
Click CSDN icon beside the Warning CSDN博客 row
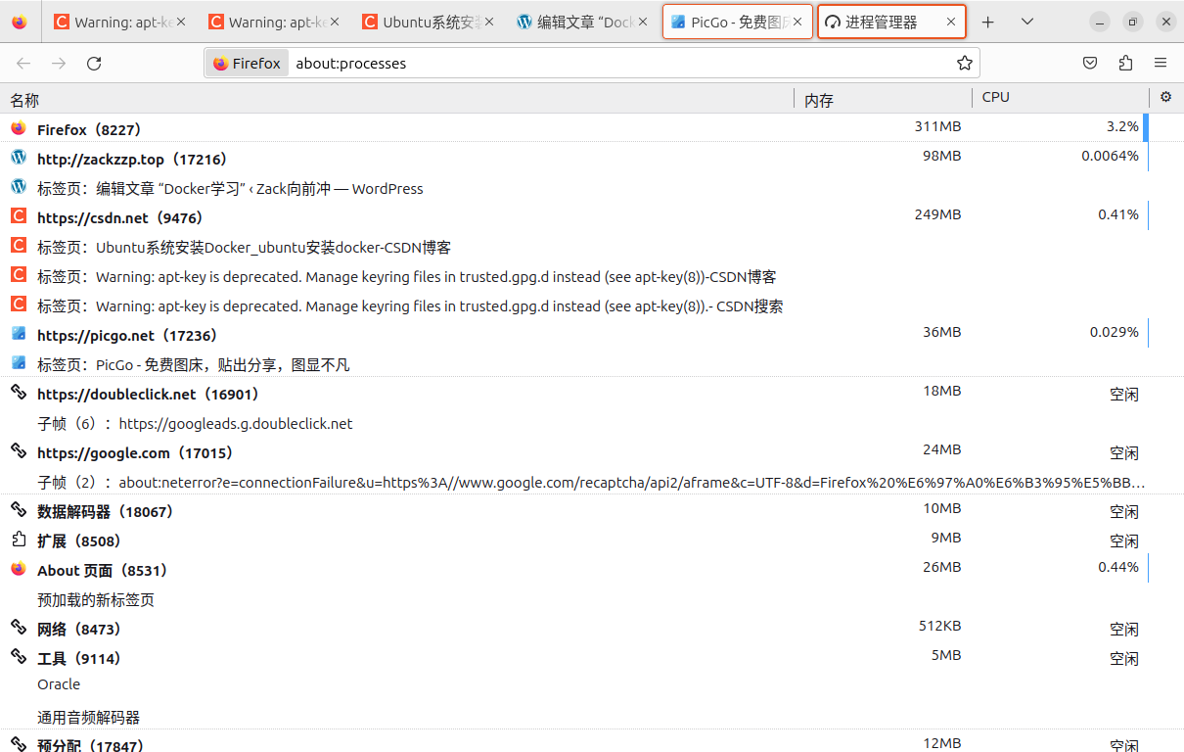point(18,274)
